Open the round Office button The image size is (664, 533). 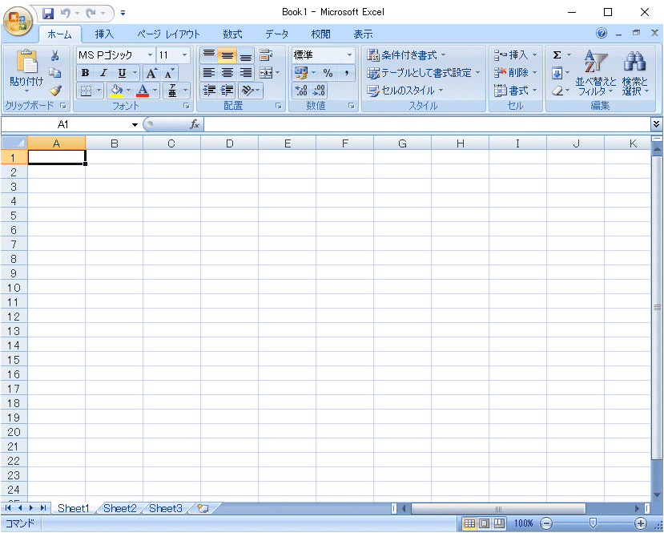tap(18, 19)
